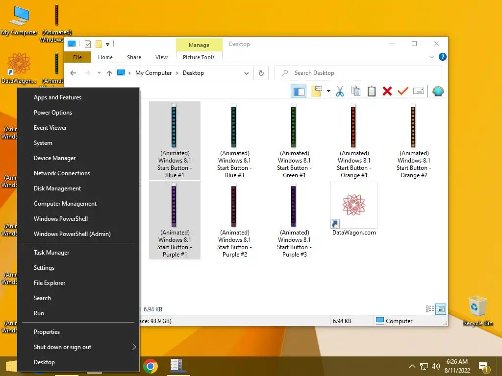This screenshot has height=376, width=502.
Task: Open the Picture Tools tab
Action: [x=199, y=57]
